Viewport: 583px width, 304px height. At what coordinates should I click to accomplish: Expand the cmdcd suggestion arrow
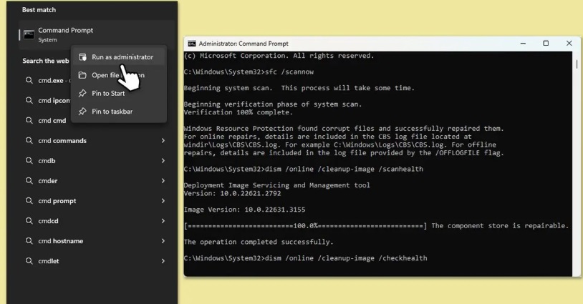pos(163,220)
